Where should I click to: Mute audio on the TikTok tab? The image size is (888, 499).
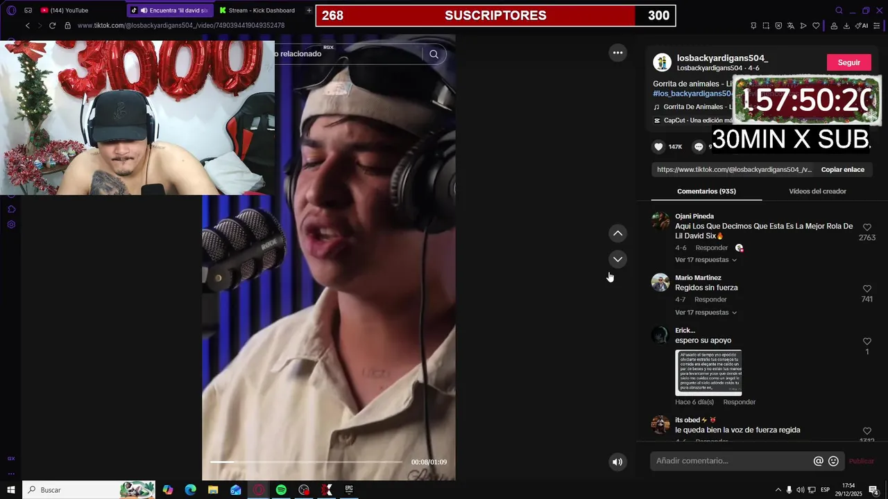pyautogui.click(x=144, y=10)
